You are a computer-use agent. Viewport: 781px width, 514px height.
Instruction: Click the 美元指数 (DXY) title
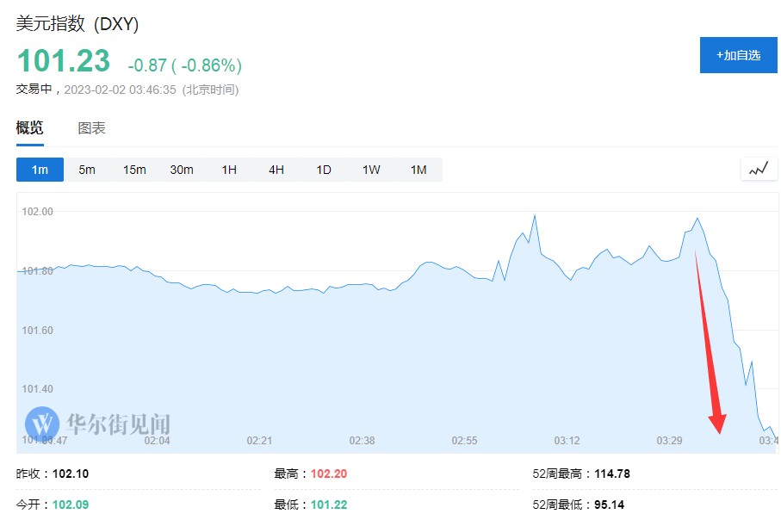77,24
